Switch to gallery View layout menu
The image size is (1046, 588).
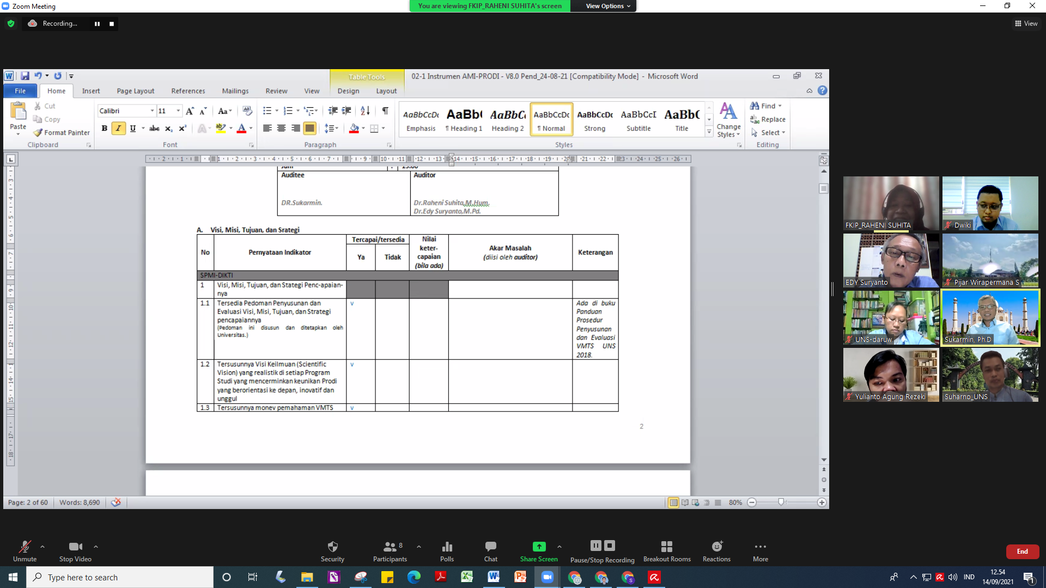(x=1026, y=23)
